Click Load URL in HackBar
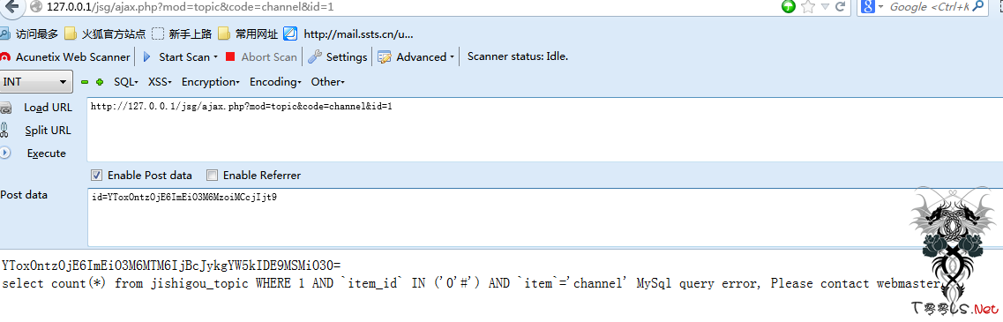1003x322 pixels. pos(48,108)
